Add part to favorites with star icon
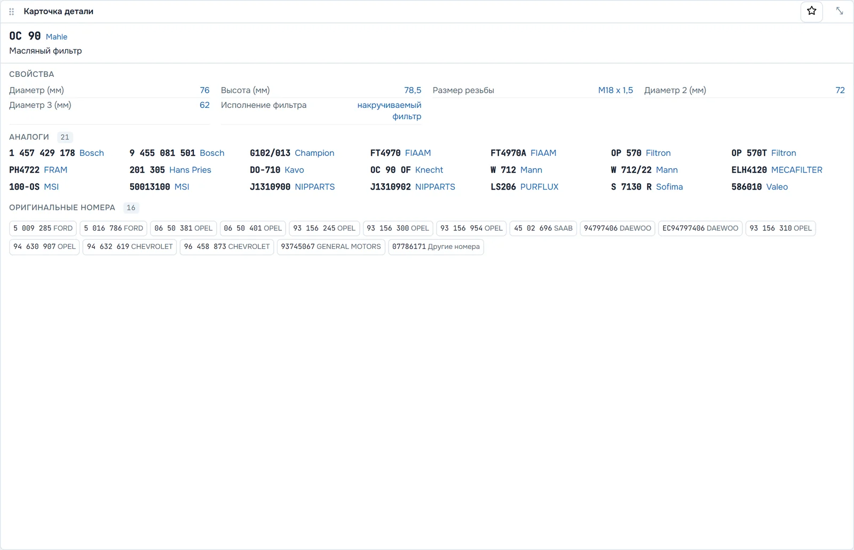Screen dimensions: 854x550 (811, 11)
